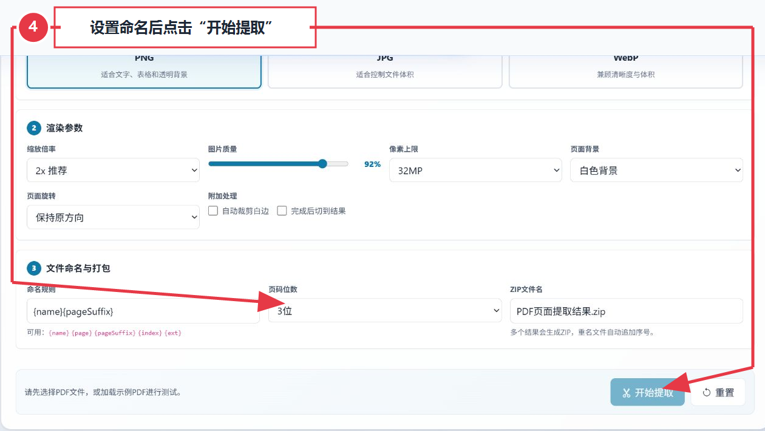Click the 重置 button
The height and width of the screenshot is (431, 765).
(x=718, y=393)
